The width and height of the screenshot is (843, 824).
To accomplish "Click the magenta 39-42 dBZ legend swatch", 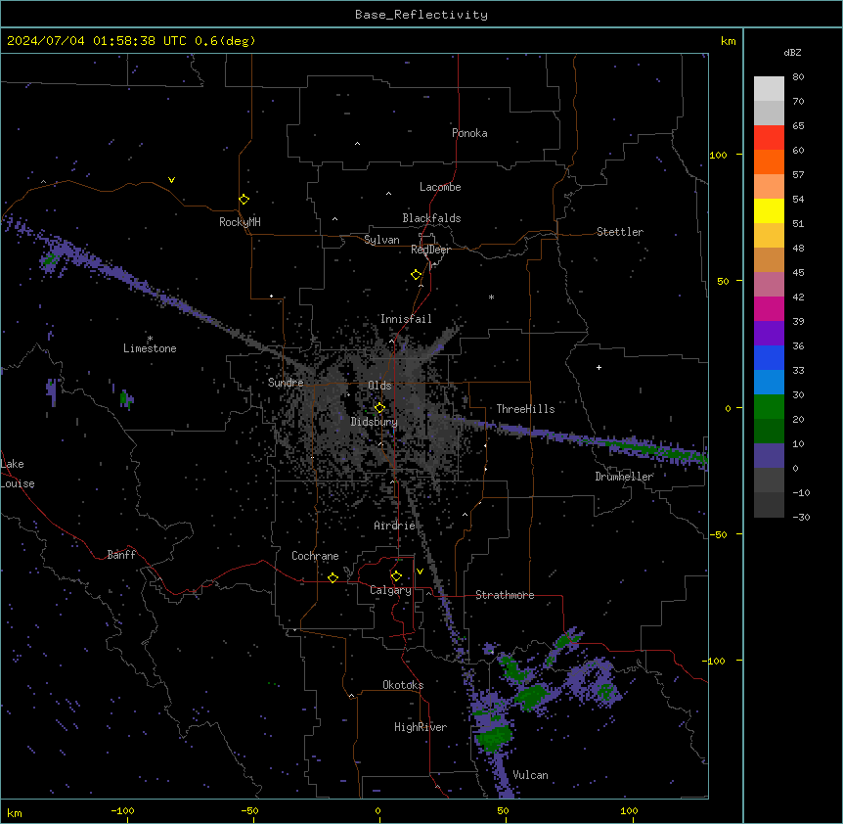I will click(769, 308).
